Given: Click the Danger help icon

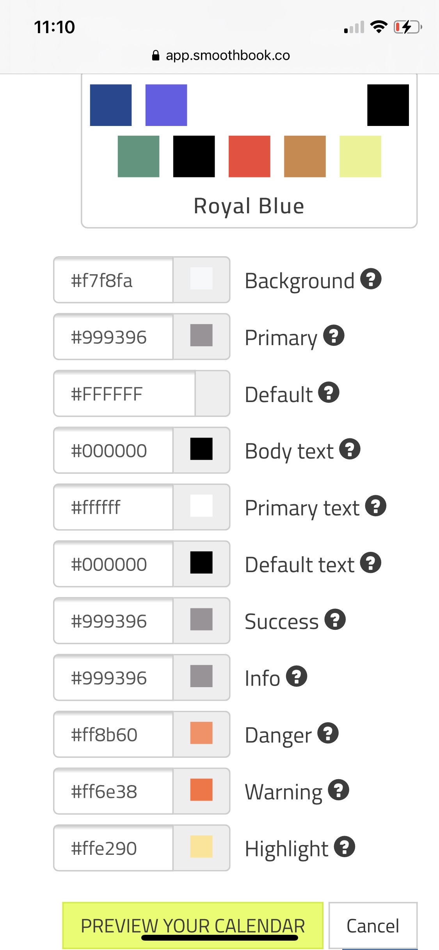Looking at the screenshot, I should (x=328, y=733).
